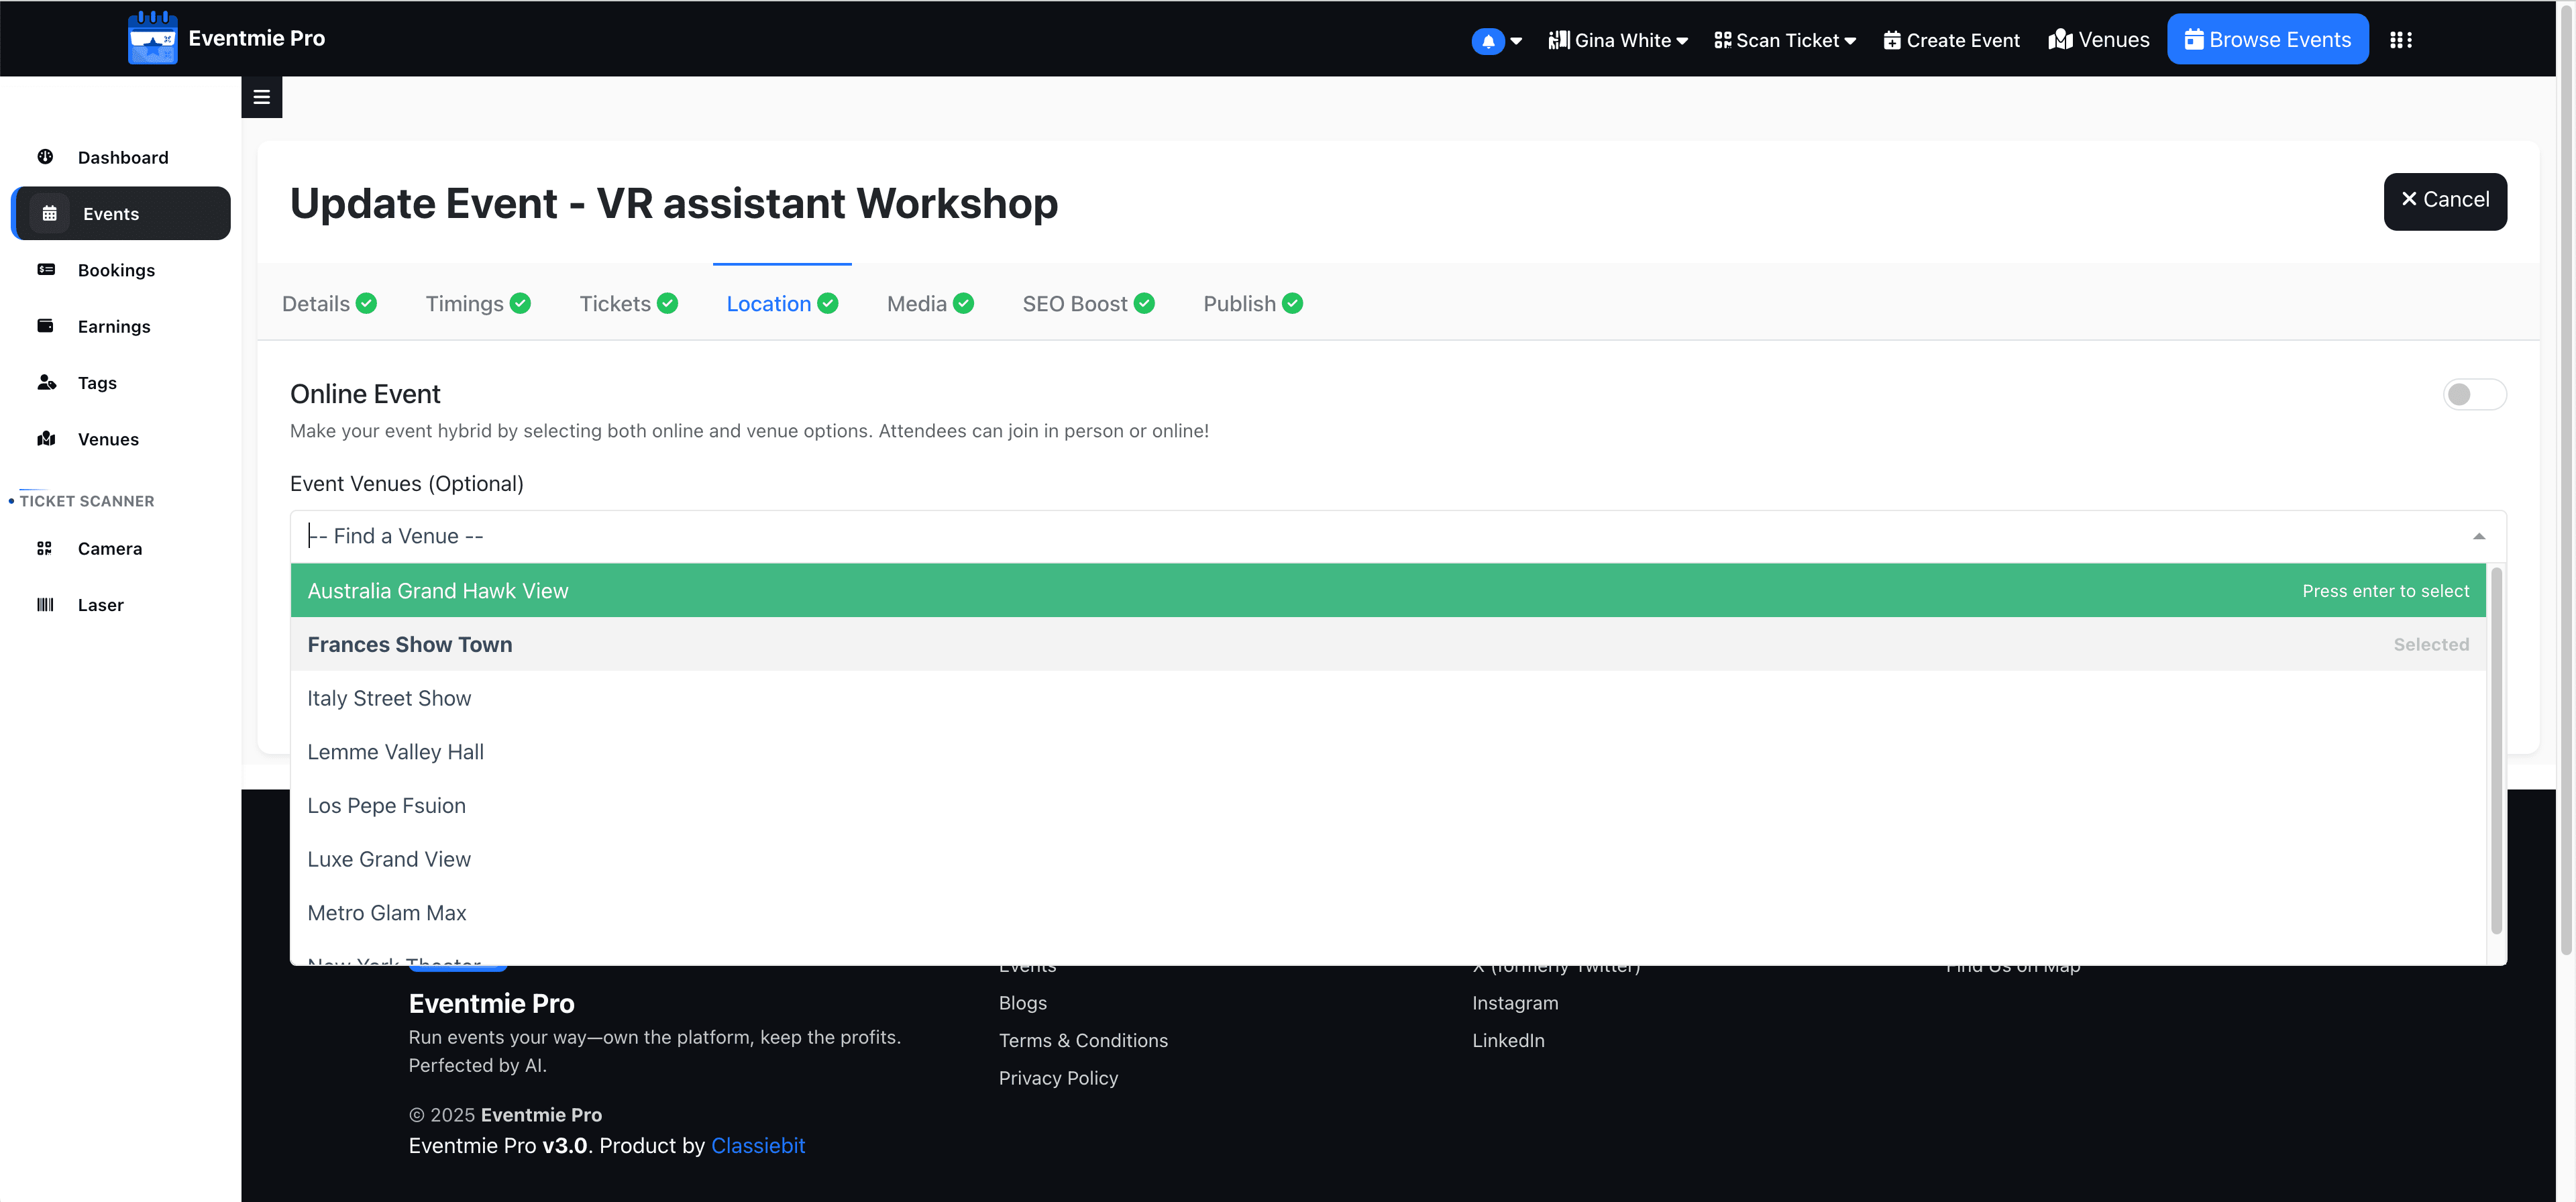2576x1202 pixels.
Task: Open the Laser barcode scanner
Action: click(45, 605)
